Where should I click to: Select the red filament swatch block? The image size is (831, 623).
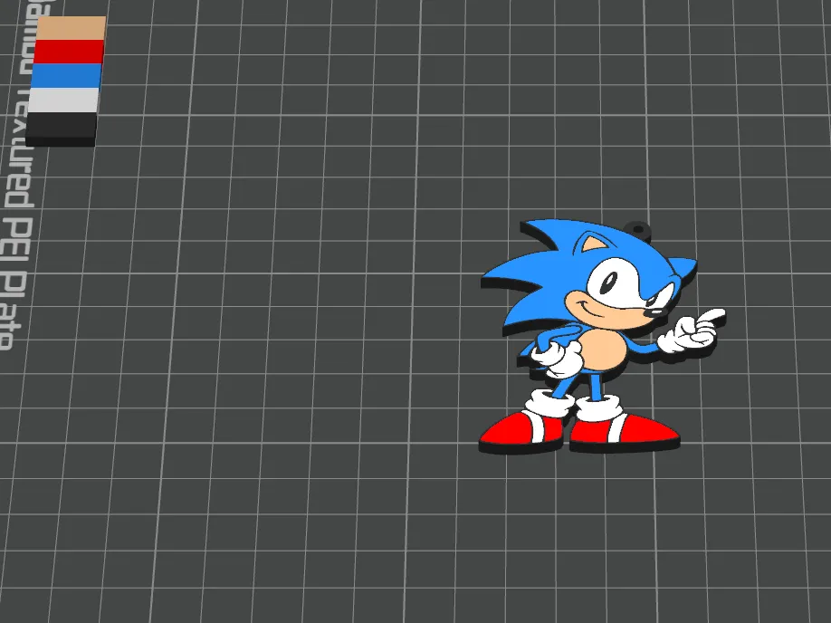tap(66, 50)
